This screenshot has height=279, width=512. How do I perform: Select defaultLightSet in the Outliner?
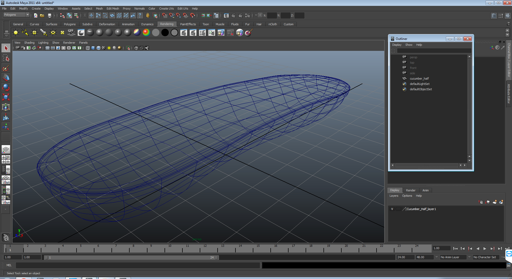point(419,84)
